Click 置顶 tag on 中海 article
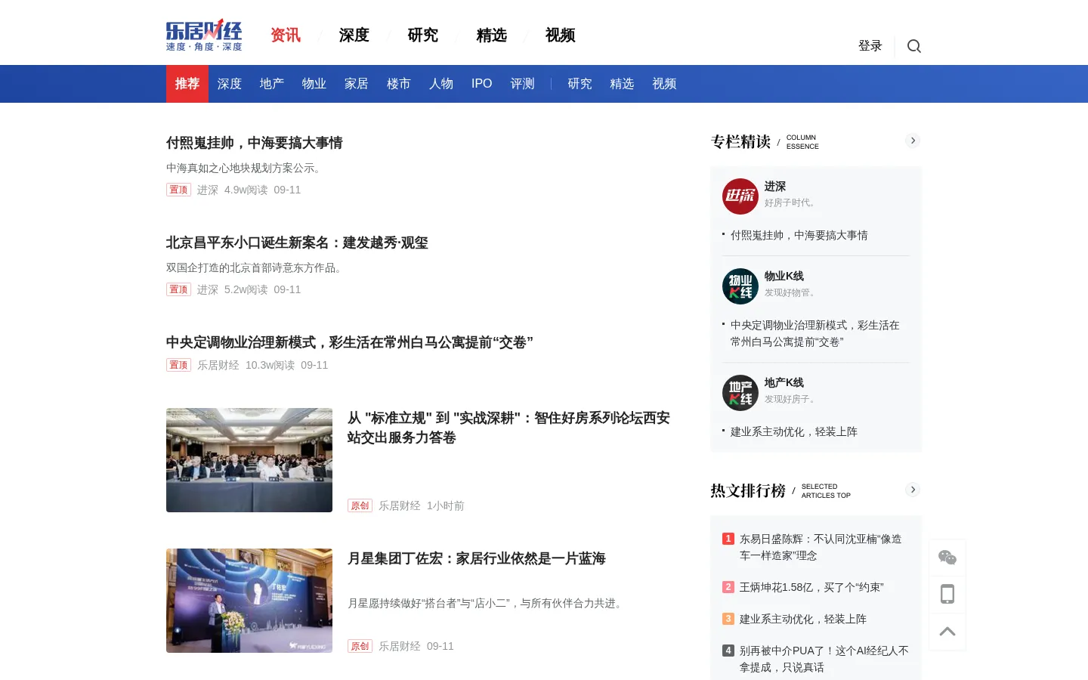 (x=178, y=190)
